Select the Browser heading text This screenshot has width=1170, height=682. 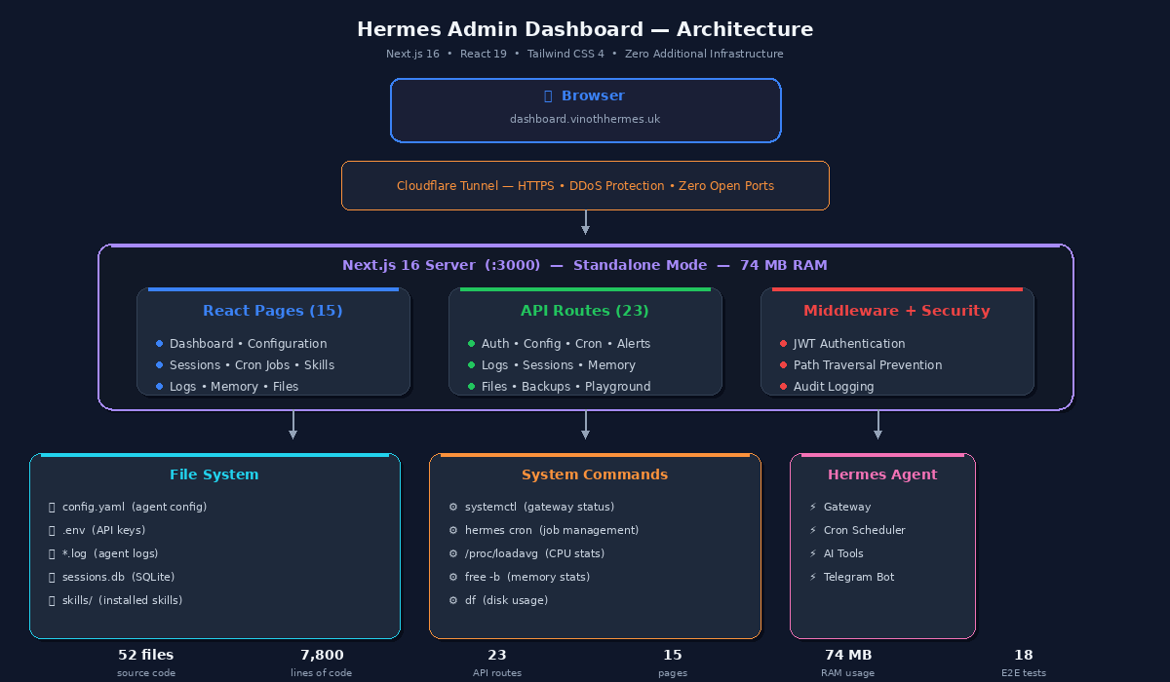point(593,96)
